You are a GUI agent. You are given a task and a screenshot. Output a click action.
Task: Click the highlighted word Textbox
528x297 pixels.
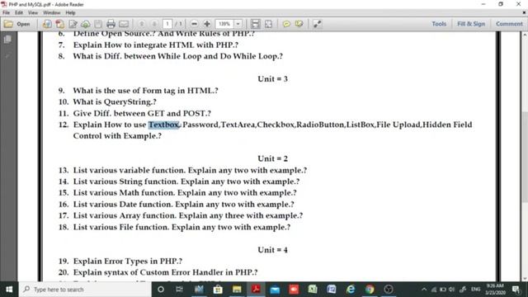point(163,125)
